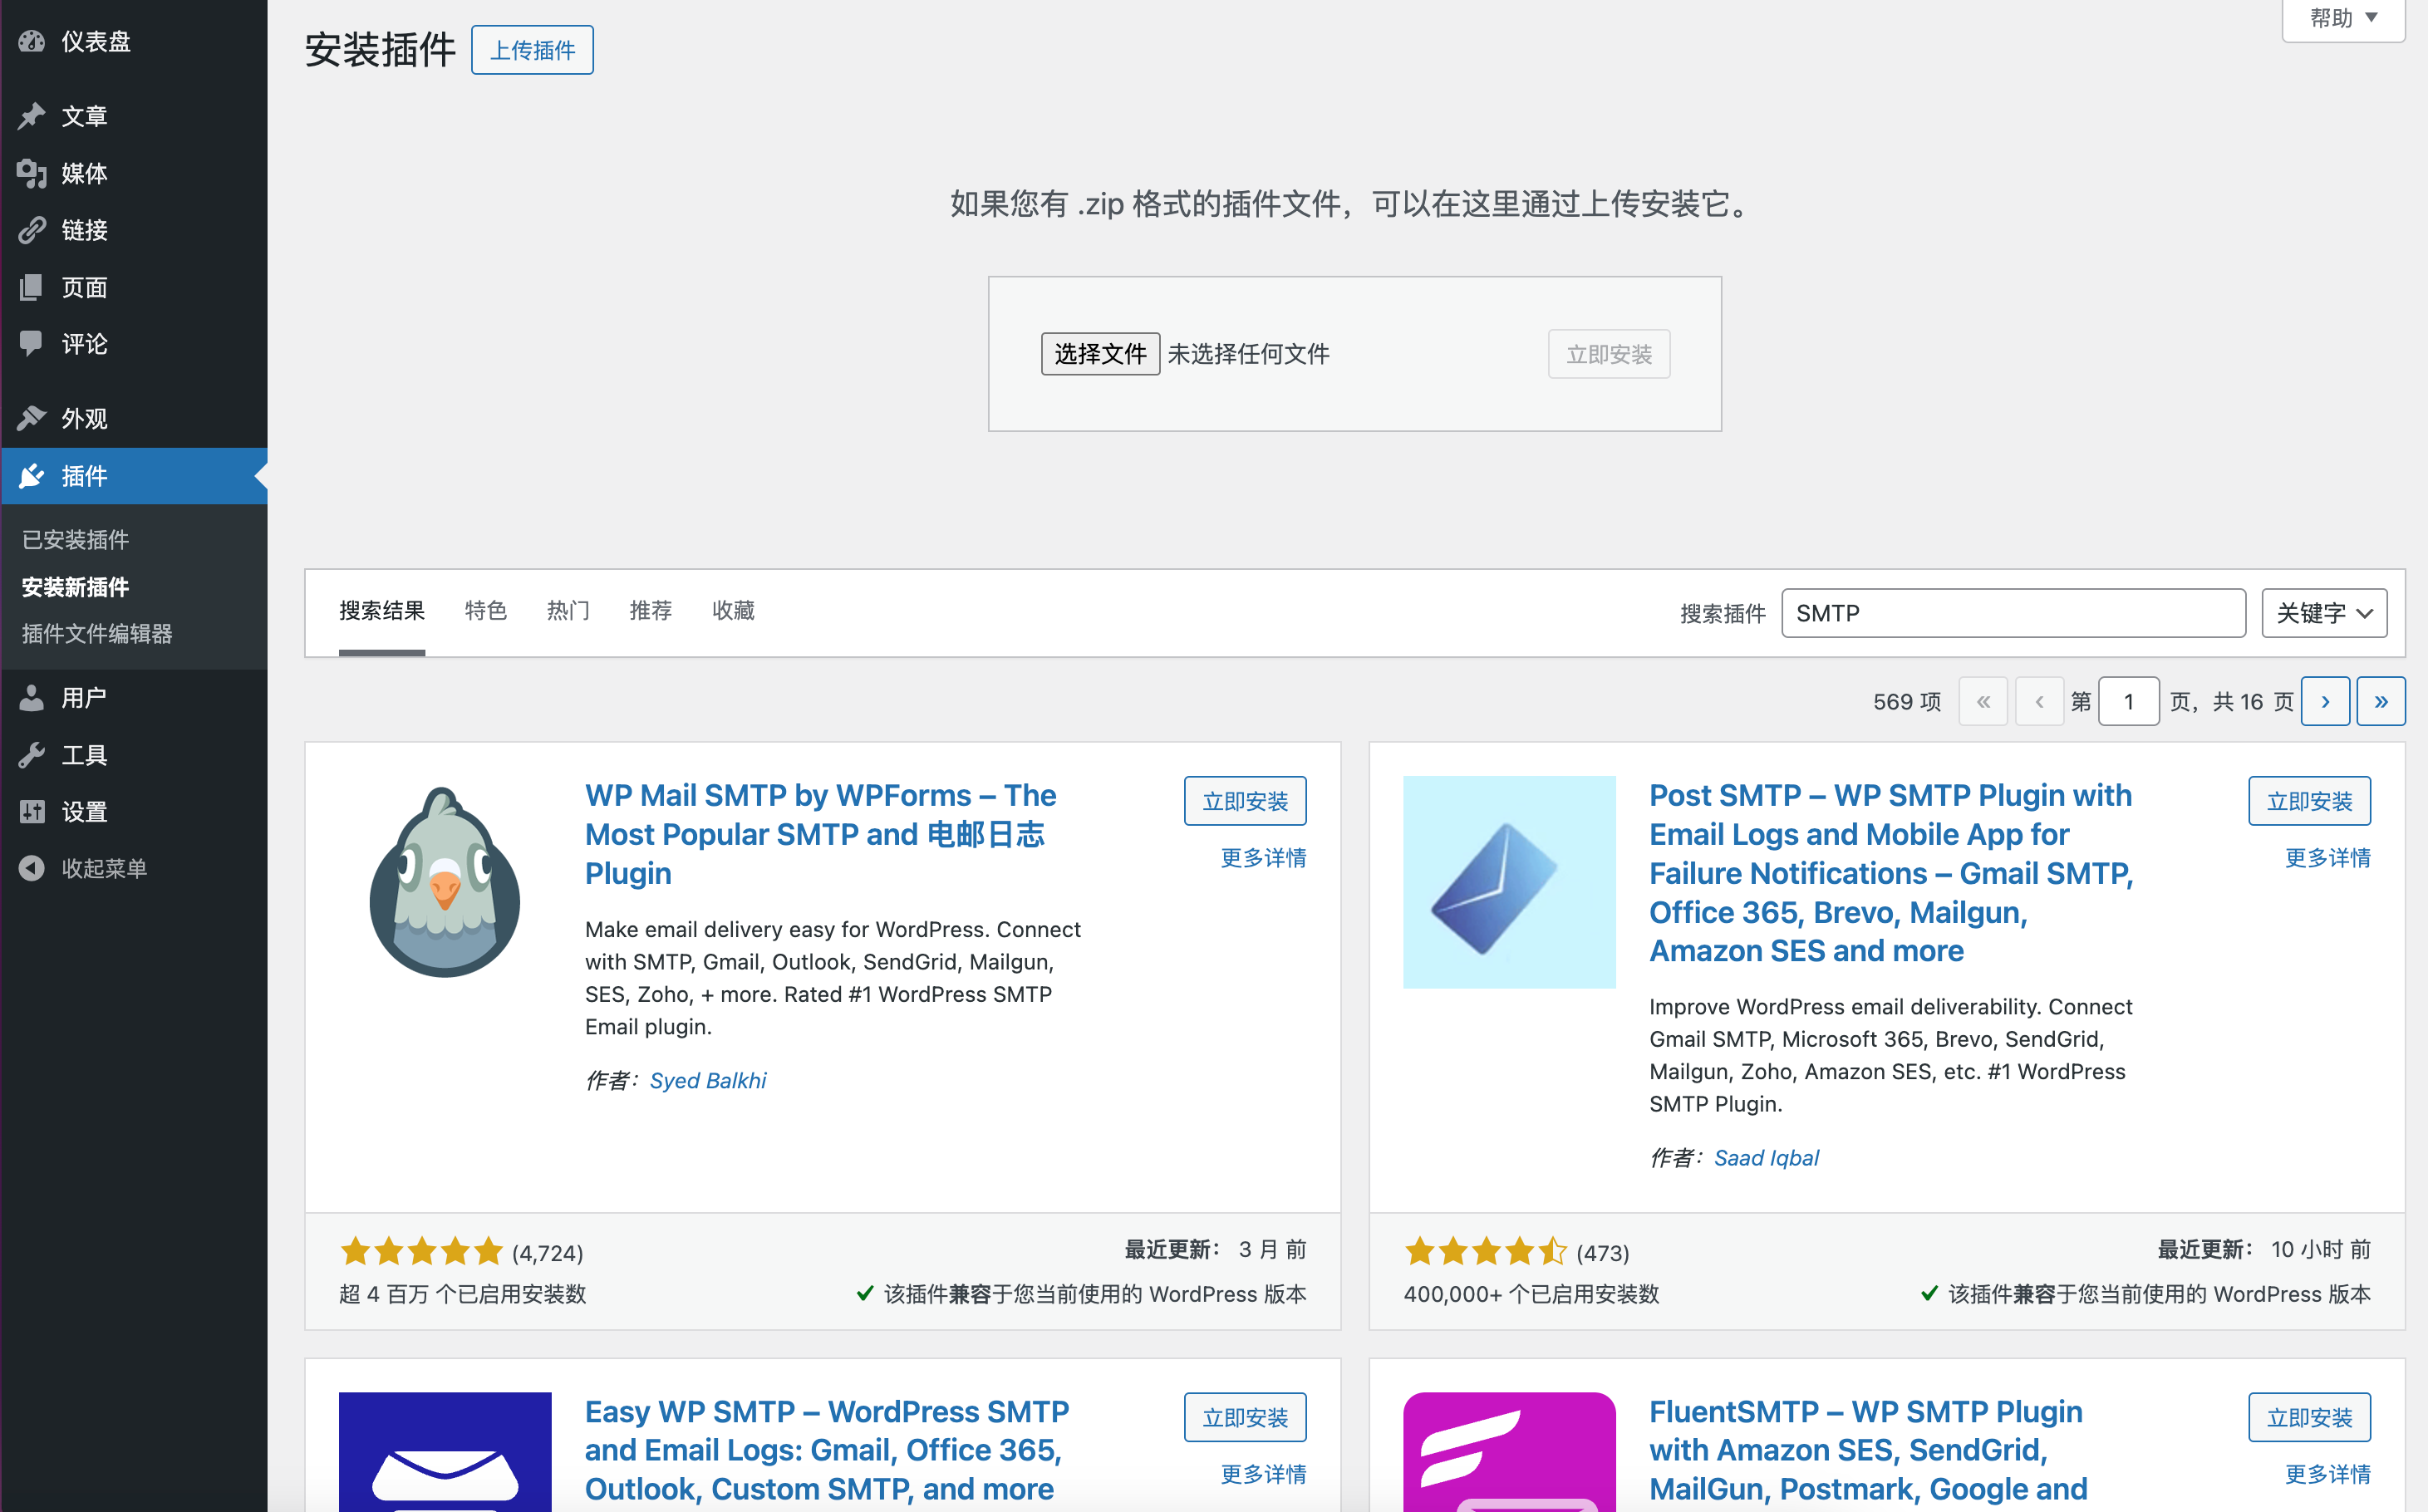Click the Tools wrench icon

[x=32, y=755]
